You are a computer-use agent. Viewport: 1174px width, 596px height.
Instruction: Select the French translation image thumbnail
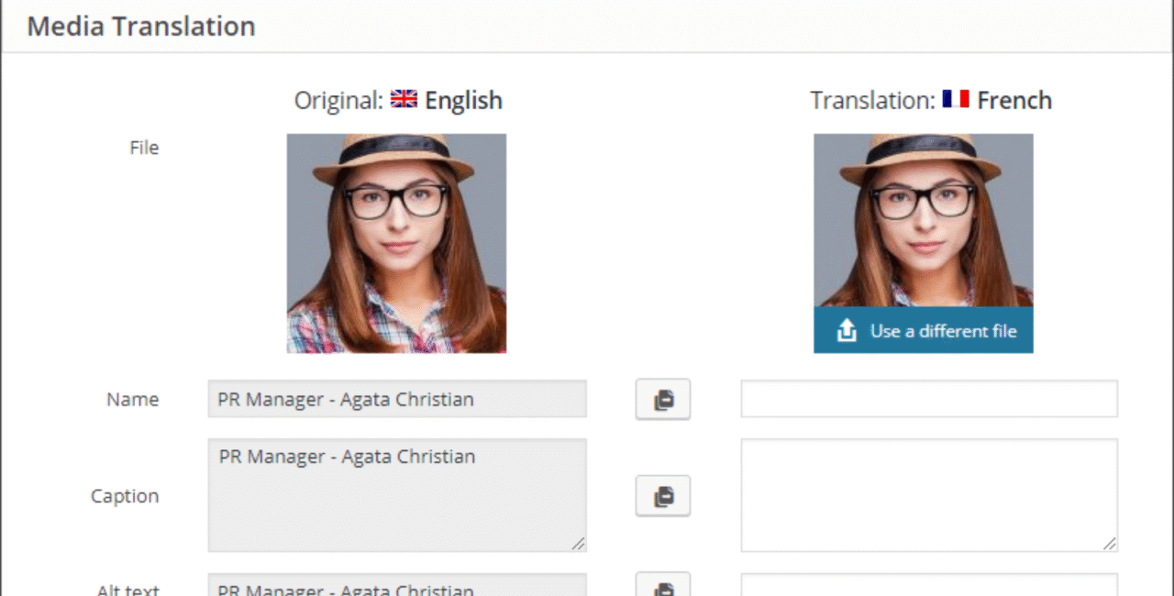click(924, 221)
